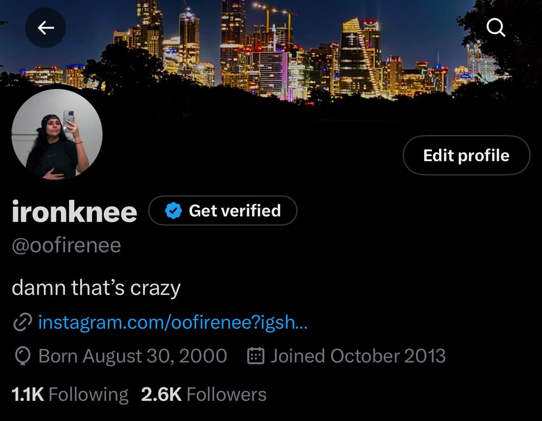
Task: Click the chain link icon beside Instagram URL
Action: tap(22, 322)
